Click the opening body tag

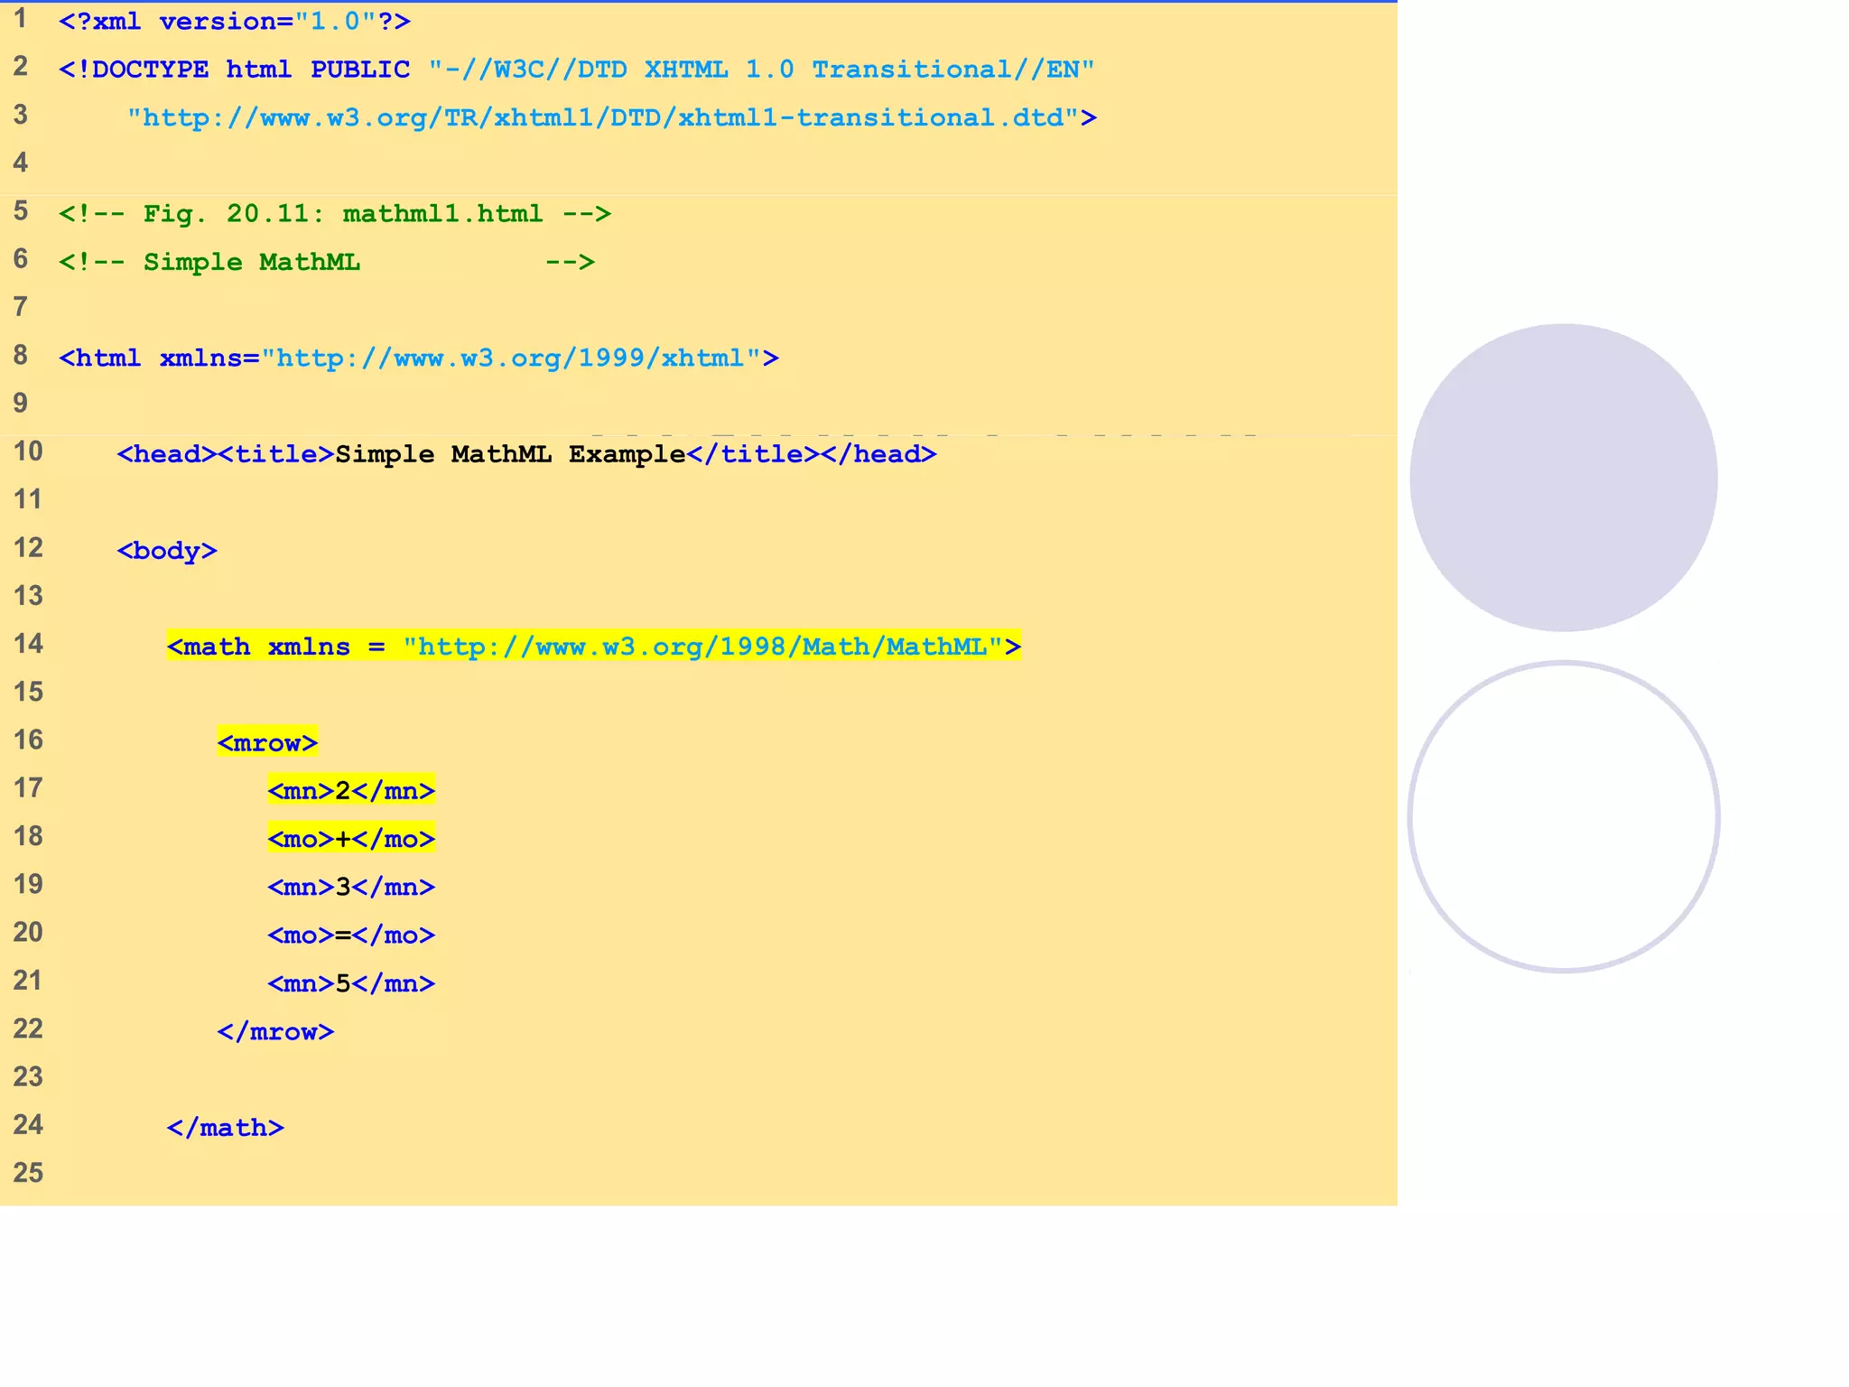167,551
